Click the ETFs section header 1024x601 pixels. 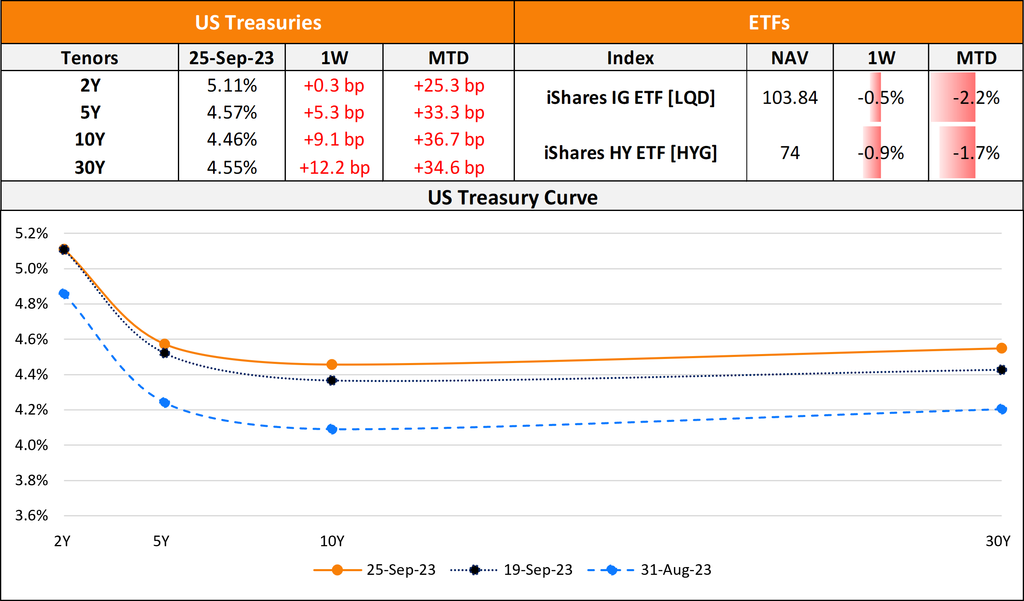(769, 22)
